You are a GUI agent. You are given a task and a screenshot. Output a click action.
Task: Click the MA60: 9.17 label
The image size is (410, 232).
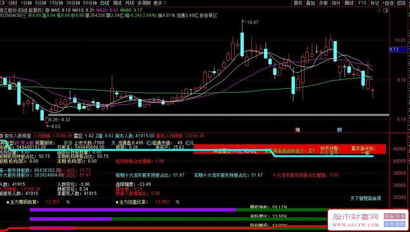[x=131, y=11]
